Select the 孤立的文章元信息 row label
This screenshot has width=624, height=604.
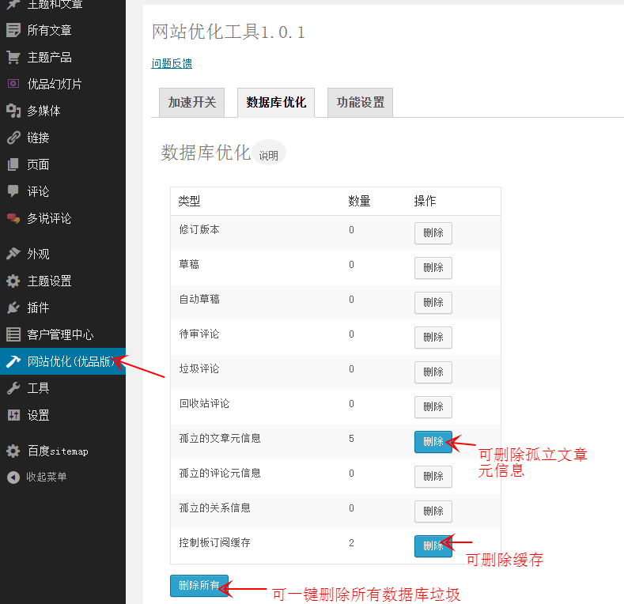(x=220, y=439)
